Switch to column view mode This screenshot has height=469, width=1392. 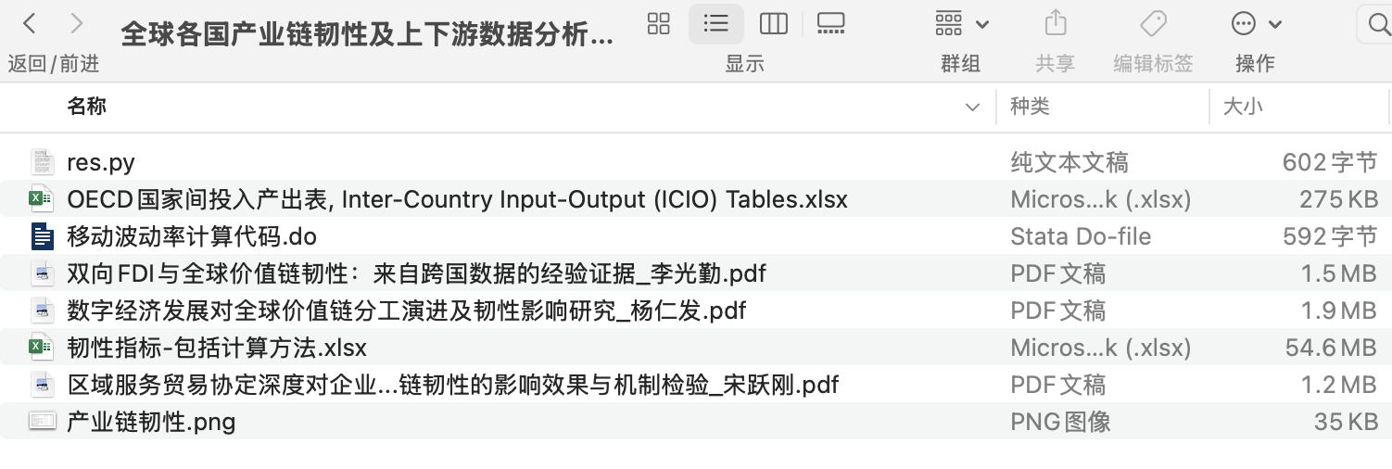pyautogui.click(x=773, y=24)
